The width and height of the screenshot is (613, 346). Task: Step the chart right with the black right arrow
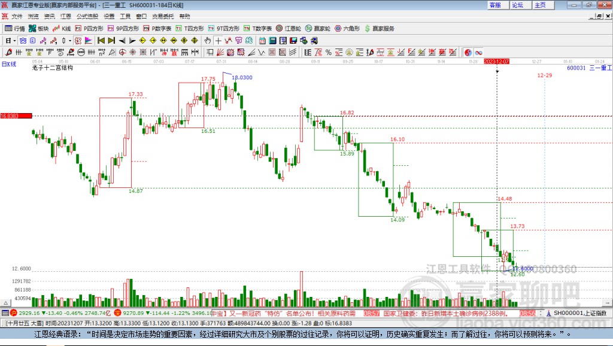[132, 41]
